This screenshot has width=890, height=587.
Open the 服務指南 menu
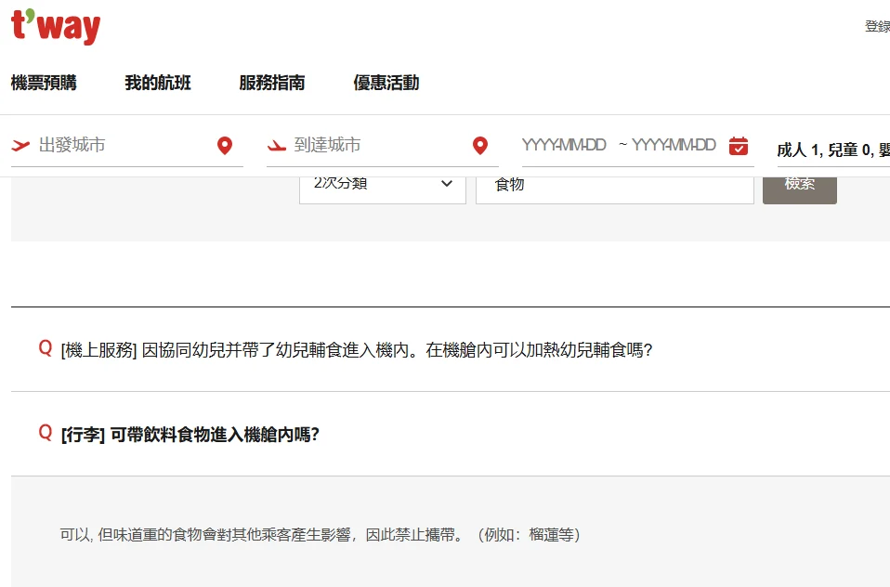pyautogui.click(x=272, y=83)
